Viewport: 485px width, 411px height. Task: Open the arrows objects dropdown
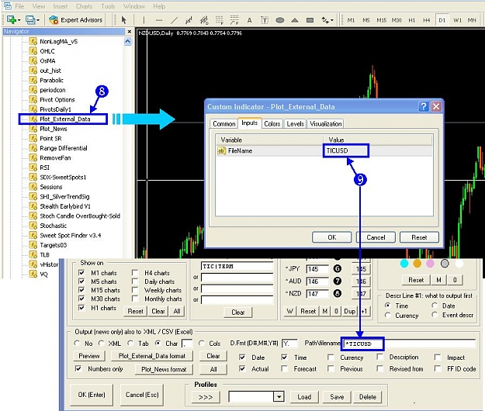click(x=327, y=20)
